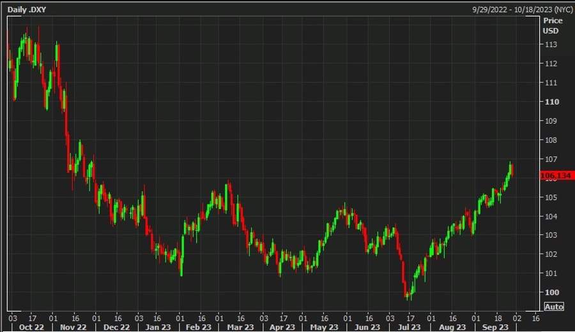Select the Oct 22 month label
Viewport: 575px width, 332px height.
click(31, 327)
